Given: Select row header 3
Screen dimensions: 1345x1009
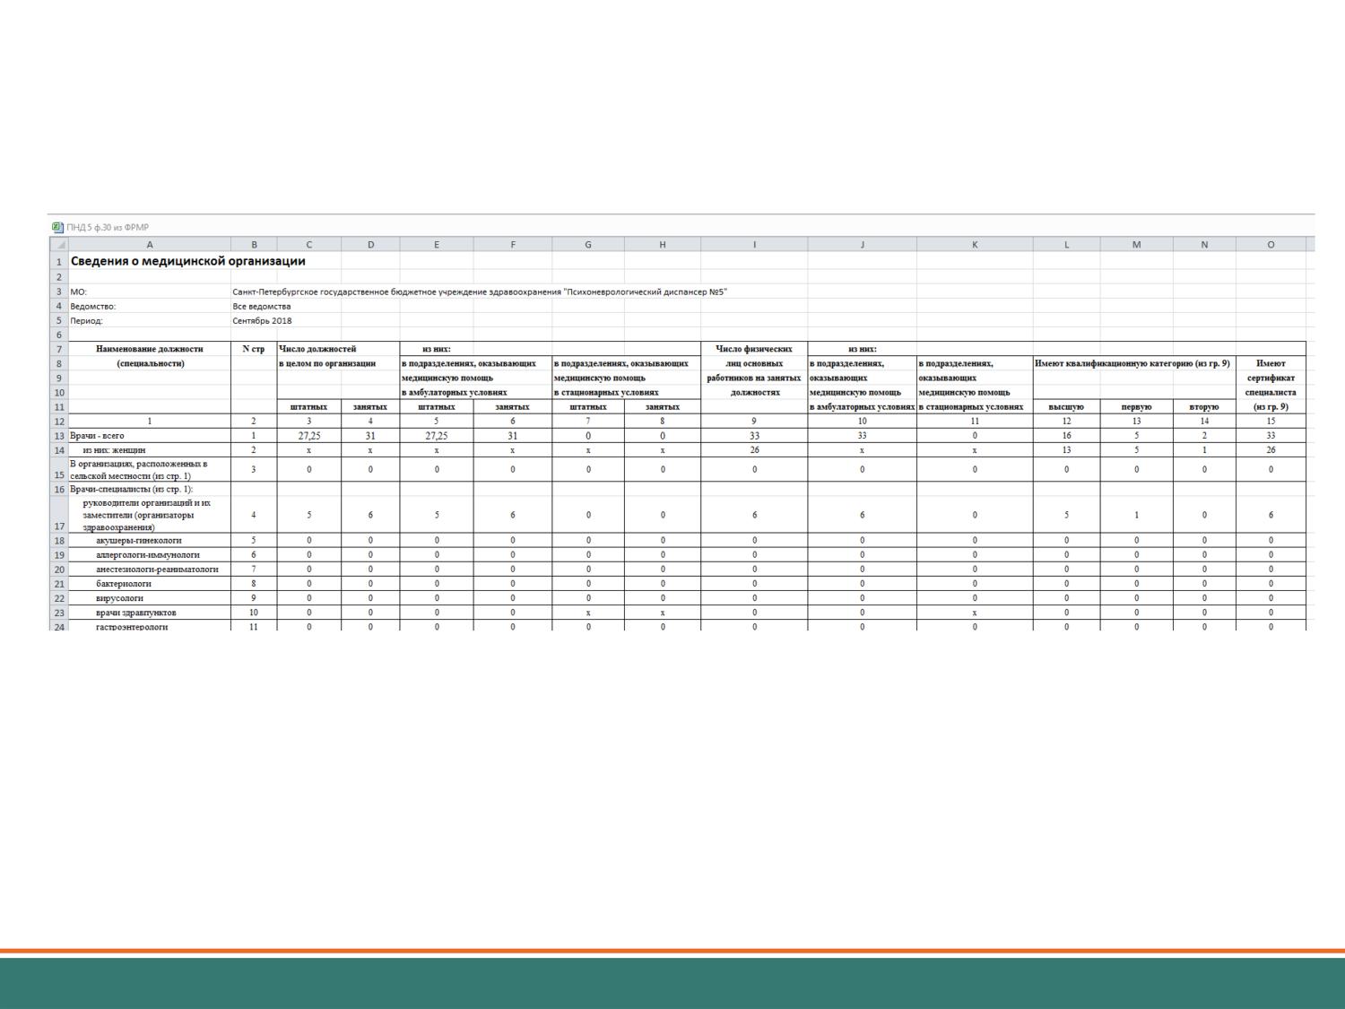Looking at the screenshot, I should 59,291.
